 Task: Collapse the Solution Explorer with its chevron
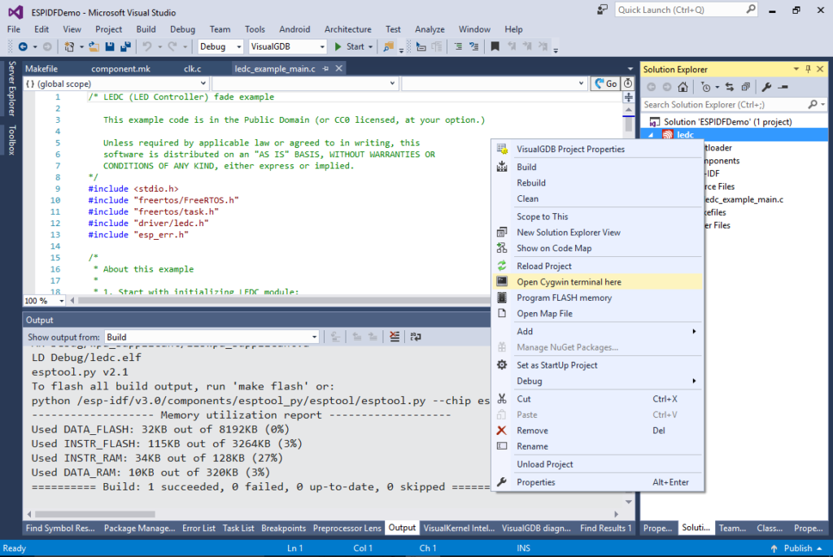pos(796,68)
